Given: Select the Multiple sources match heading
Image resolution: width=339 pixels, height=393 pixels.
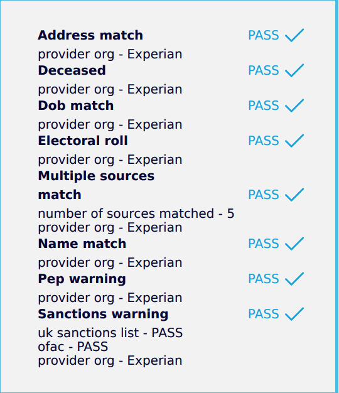Looking at the screenshot, I should [x=96, y=185].
